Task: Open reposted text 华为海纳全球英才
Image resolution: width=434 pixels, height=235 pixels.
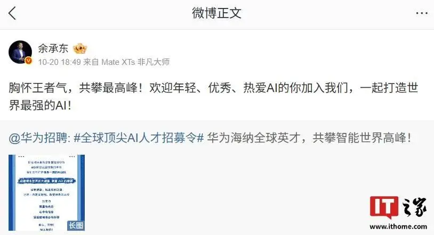Action: pos(254,138)
